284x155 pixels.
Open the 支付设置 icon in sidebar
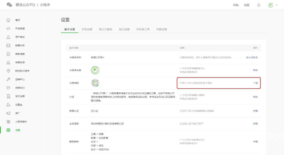[x=8, y=96]
